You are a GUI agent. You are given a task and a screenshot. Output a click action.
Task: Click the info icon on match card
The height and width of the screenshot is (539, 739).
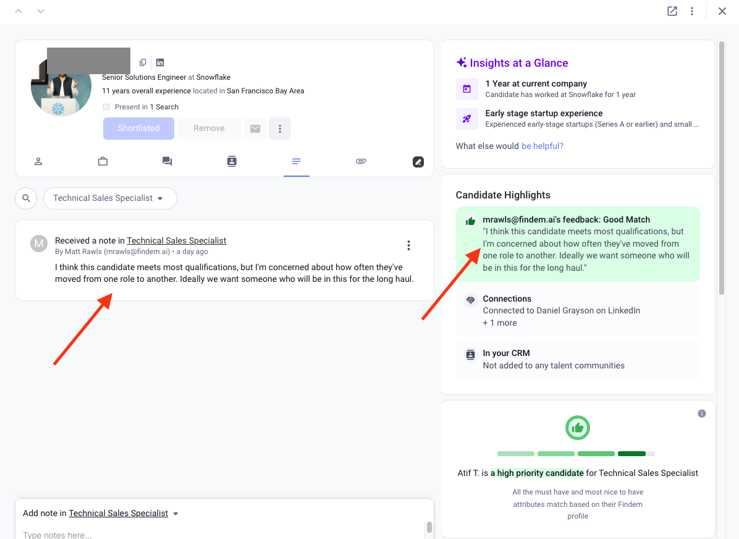[x=702, y=414]
